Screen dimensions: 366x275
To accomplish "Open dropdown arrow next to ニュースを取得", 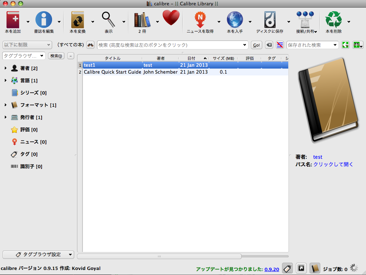I will coord(219,22).
